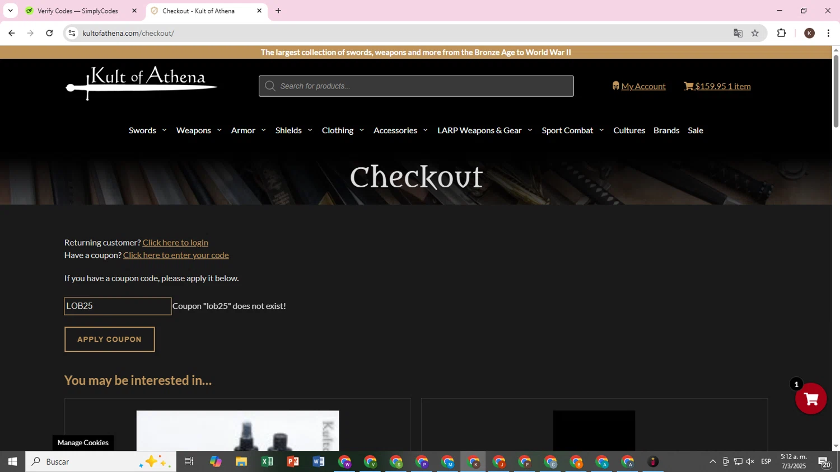This screenshot has height=472, width=840.
Task: Reload the checkout page
Action: pos(49,33)
